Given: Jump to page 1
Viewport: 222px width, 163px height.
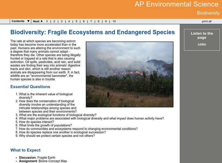Looking at the screenshot, I should pyautogui.click(x=47, y=21).
